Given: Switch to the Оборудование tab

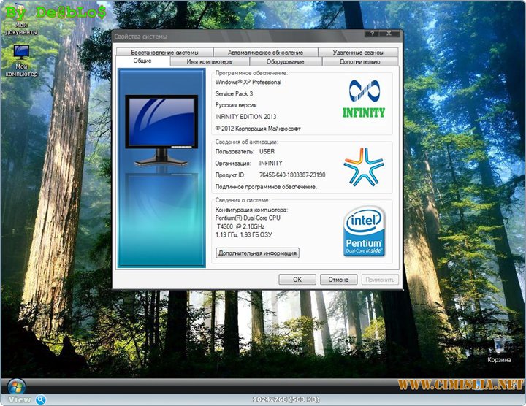Looking at the screenshot, I should click(x=285, y=62).
